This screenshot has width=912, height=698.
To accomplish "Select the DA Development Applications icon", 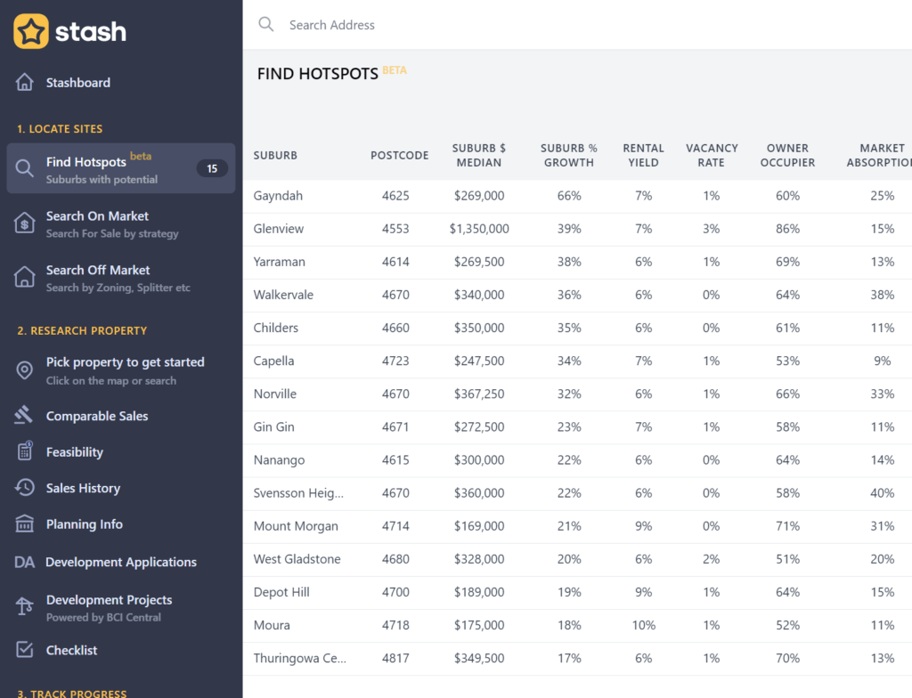I will tap(23, 562).
